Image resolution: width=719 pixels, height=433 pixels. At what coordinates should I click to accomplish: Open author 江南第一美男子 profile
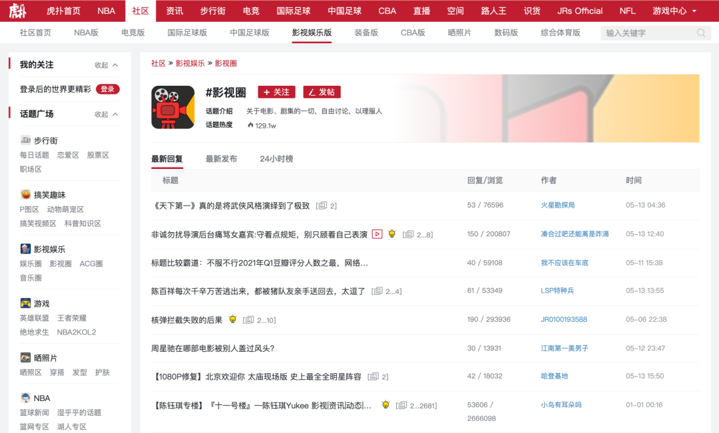pyautogui.click(x=565, y=349)
